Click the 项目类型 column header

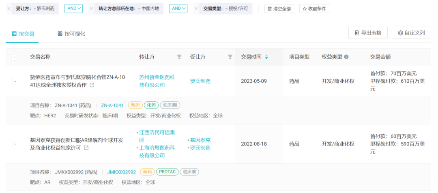[299, 57]
